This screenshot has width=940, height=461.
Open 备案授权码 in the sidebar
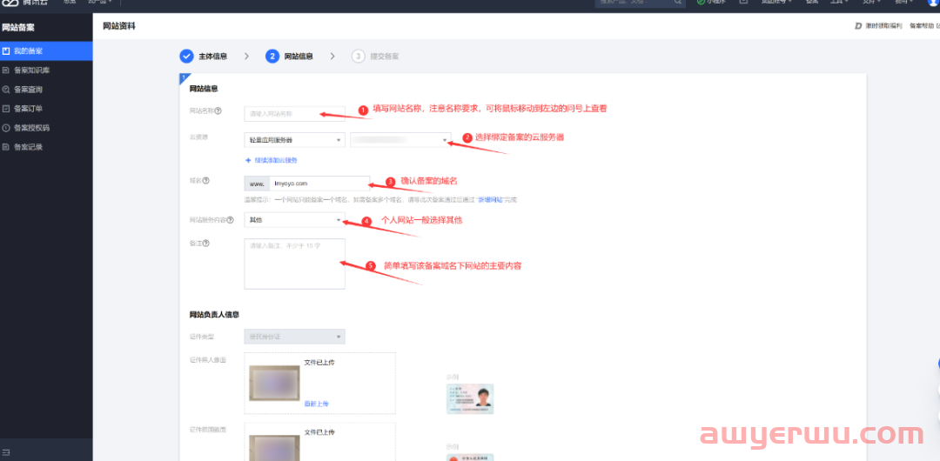point(46,128)
